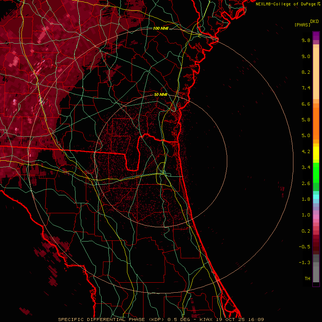This screenshot has width=322, height=322.
Task: Click the cyan segment of the color scale
Action: click(316, 197)
